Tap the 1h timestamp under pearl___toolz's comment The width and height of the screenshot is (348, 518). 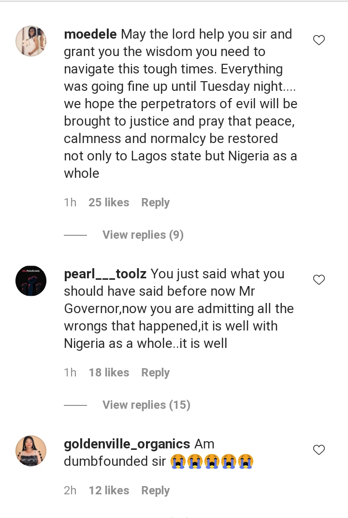click(x=70, y=373)
